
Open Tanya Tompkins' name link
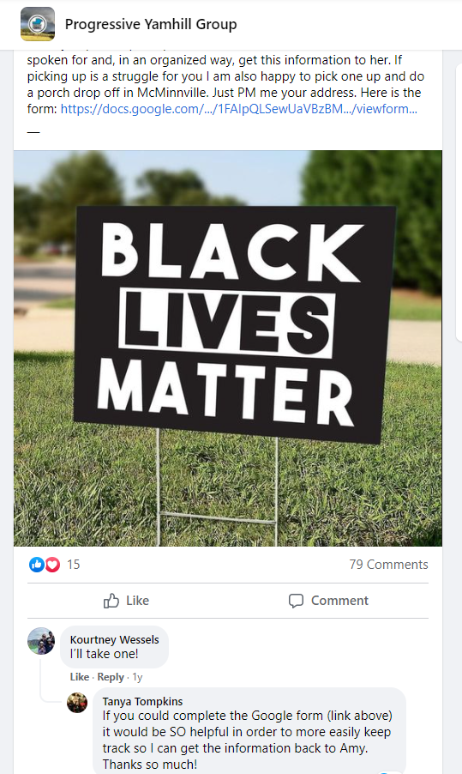[x=142, y=701]
